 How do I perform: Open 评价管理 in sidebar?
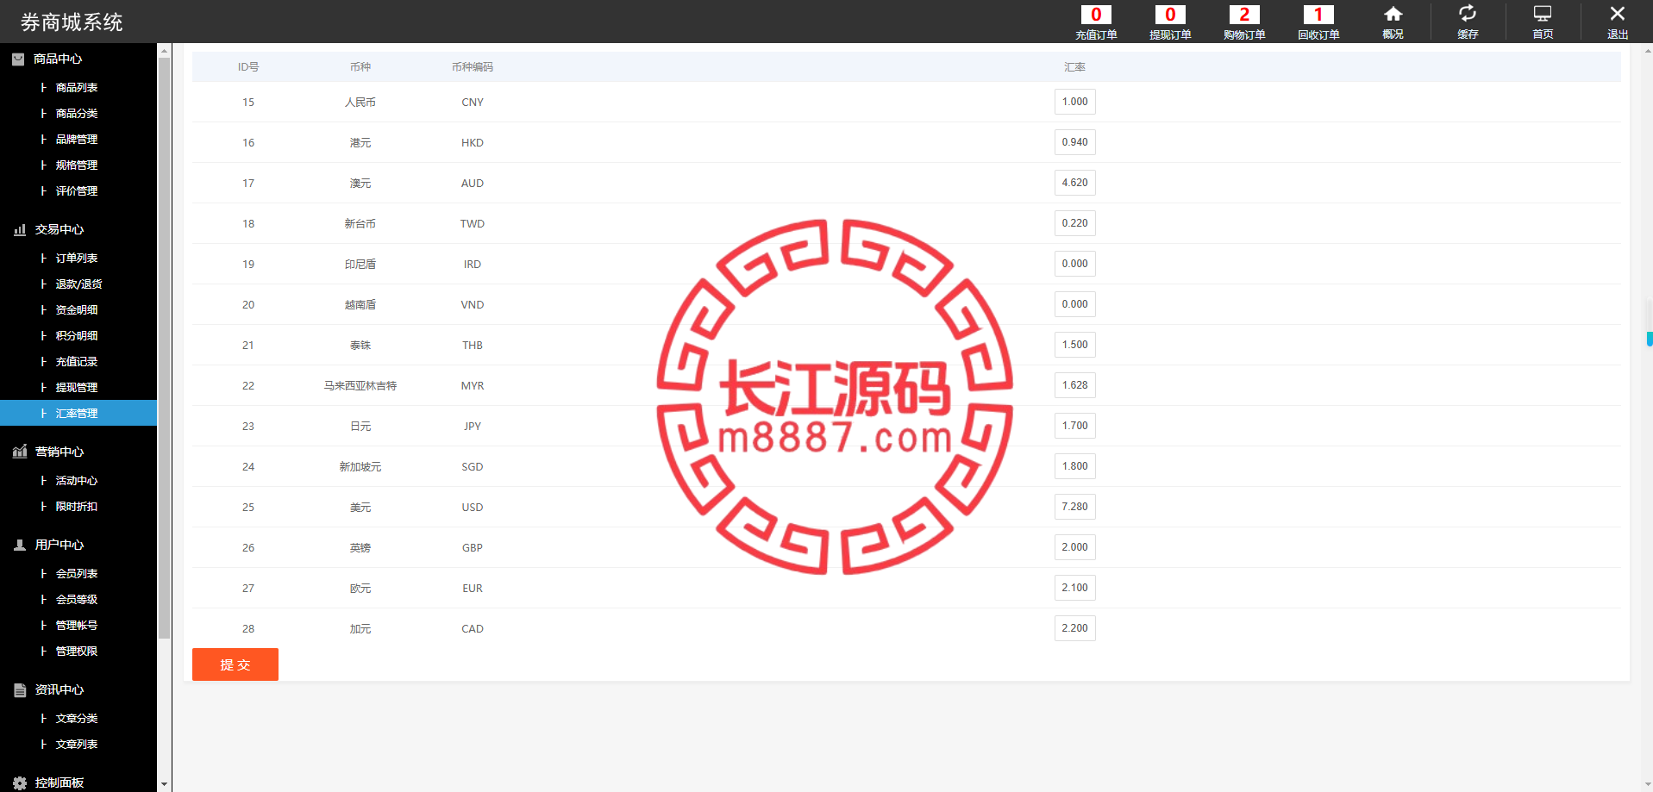point(77,191)
